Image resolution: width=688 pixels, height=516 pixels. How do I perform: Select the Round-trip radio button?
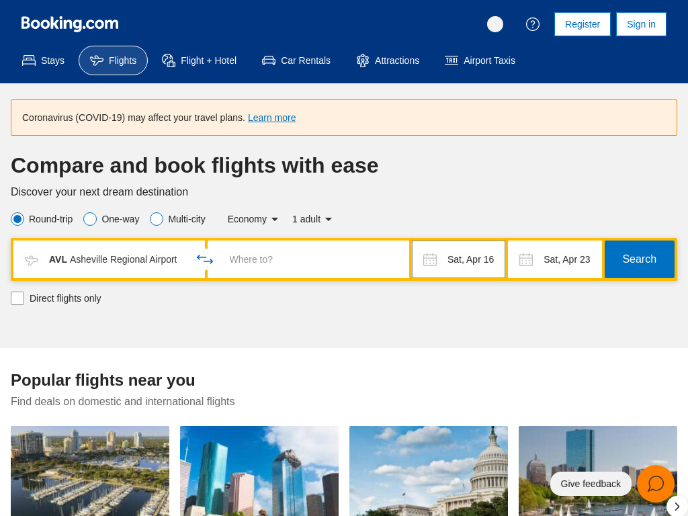17,219
